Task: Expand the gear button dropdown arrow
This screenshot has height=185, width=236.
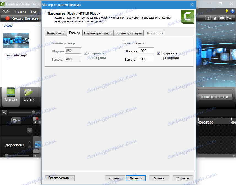Action: coord(19,121)
